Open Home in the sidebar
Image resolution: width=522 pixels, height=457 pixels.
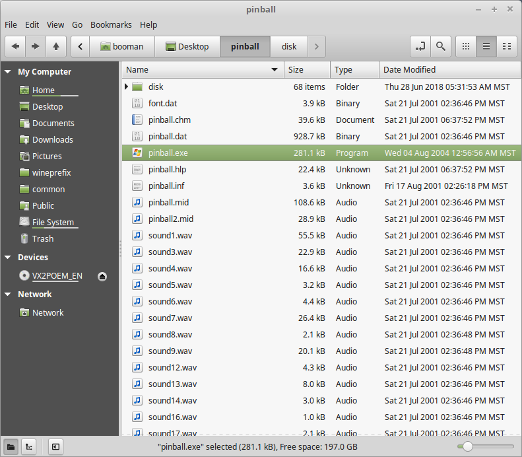(44, 90)
